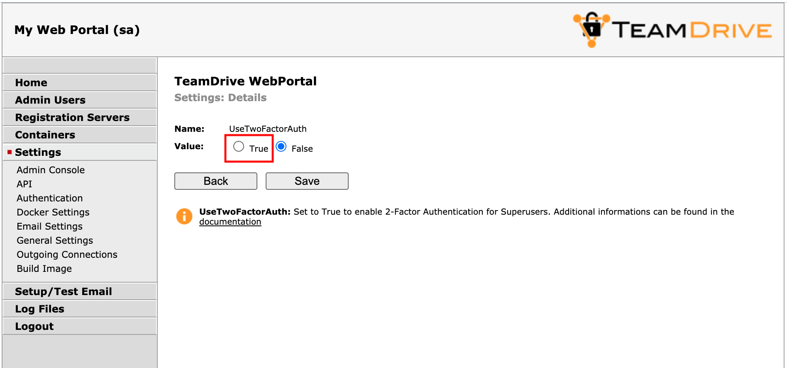The image size is (787, 368).
Task: Open the Authentication settings page
Action: tap(49, 198)
